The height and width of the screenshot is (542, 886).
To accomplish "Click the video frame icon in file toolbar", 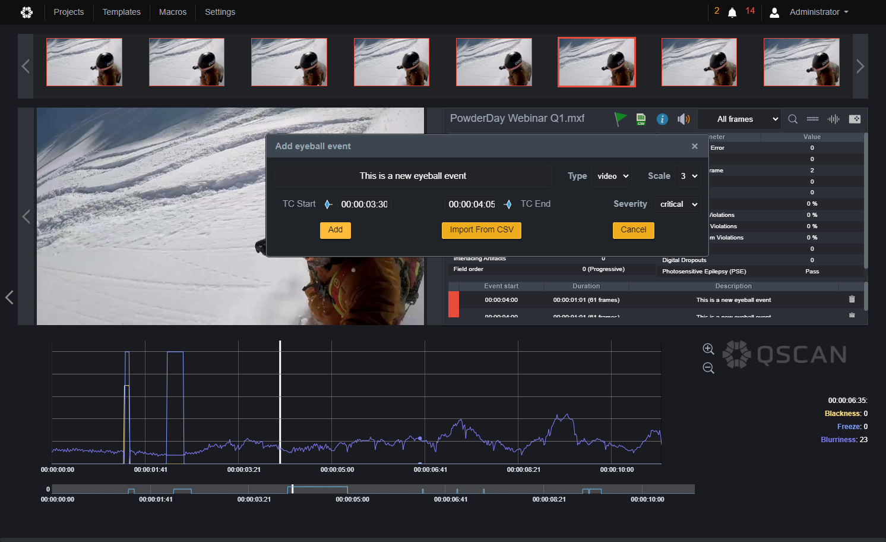I will click(x=855, y=119).
